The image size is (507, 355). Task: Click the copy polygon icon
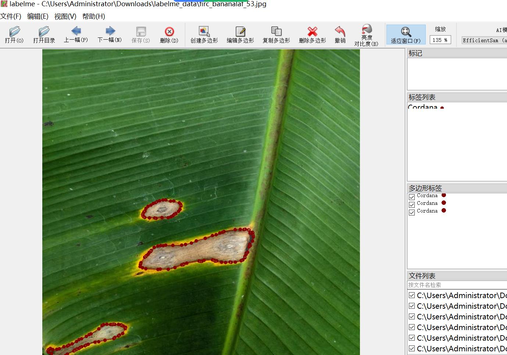click(x=276, y=35)
